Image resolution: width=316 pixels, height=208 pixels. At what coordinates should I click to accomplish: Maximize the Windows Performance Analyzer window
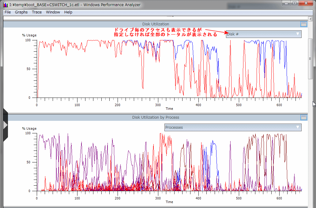coord(295,3)
